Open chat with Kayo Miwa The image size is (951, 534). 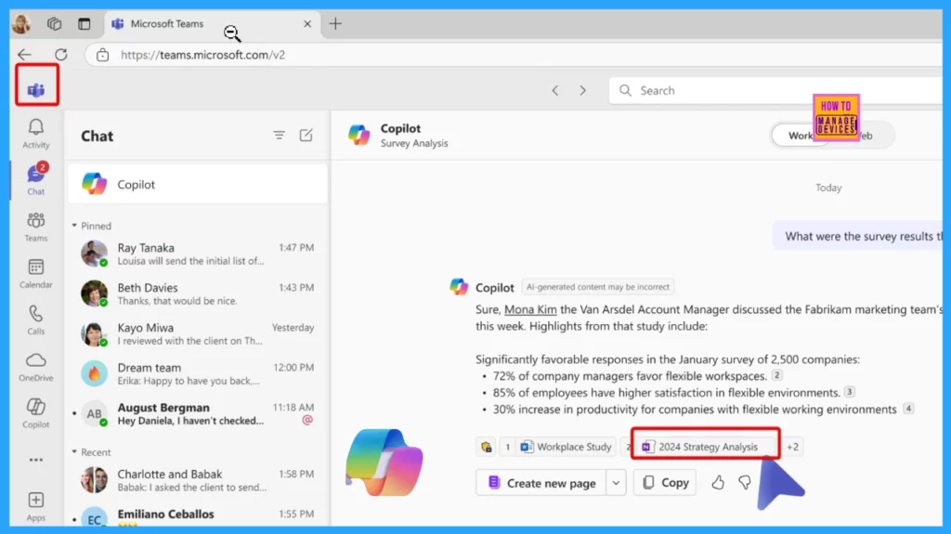[198, 333]
